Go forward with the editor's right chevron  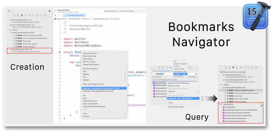61,15
